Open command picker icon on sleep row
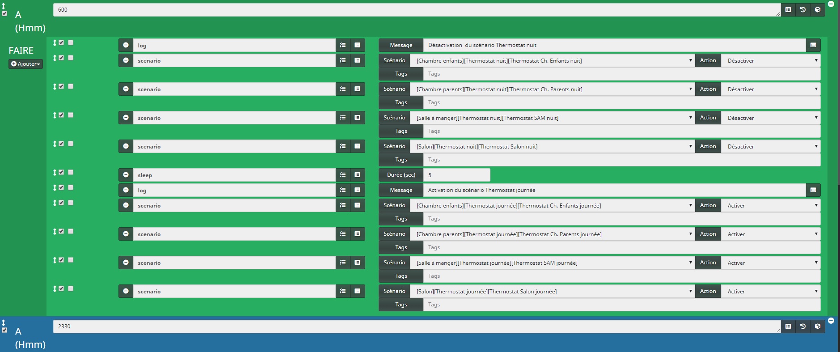 coord(358,175)
